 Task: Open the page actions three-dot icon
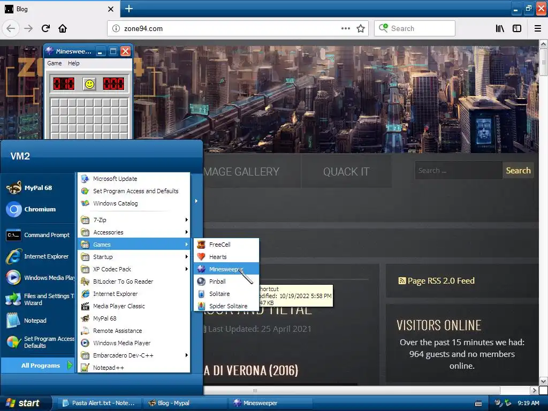pos(345,28)
